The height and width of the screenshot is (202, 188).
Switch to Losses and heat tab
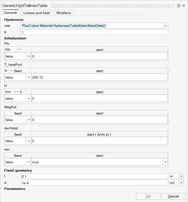(37, 13)
